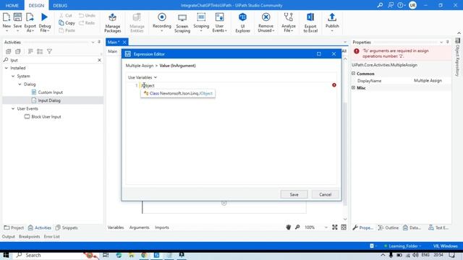The width and height of the screenshot is (463, 260).
Task: Open Screen Scraping tool
Action: point(182,22)
